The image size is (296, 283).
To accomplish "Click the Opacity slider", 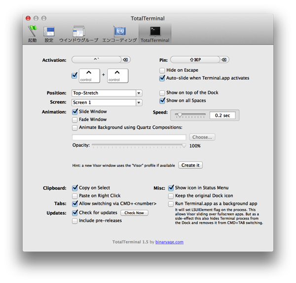I will (139, 145).
